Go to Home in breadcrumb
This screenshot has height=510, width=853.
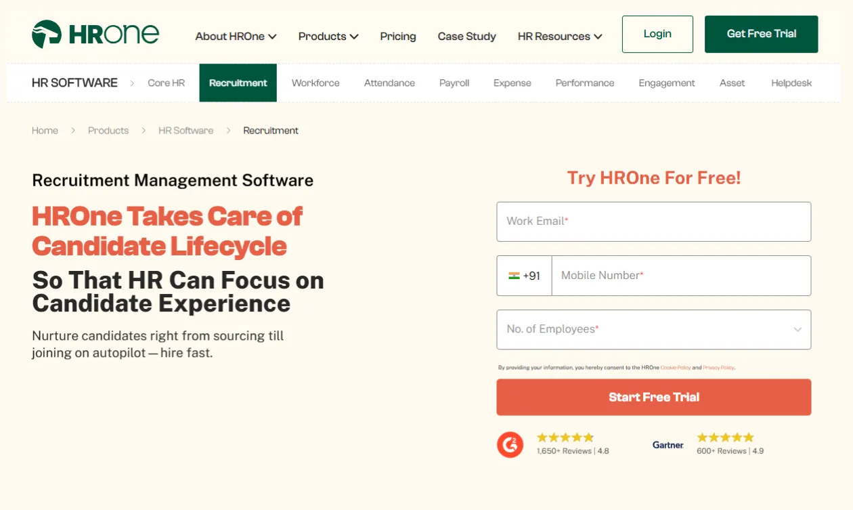(x=45, y=131)
